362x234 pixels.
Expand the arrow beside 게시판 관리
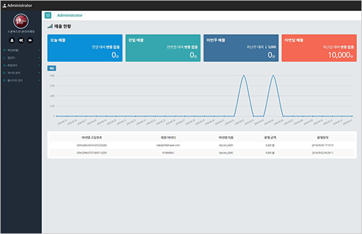[39, 73]
